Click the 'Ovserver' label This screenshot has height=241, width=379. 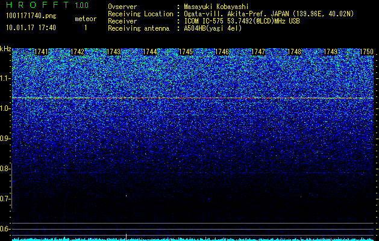122,7
